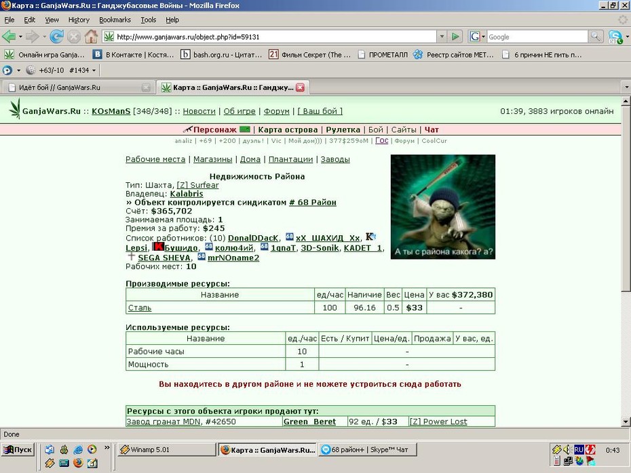Screen dimensions: 631x473
Task: Click the Forward navigation arrow
Action: (x=32, y=37)
